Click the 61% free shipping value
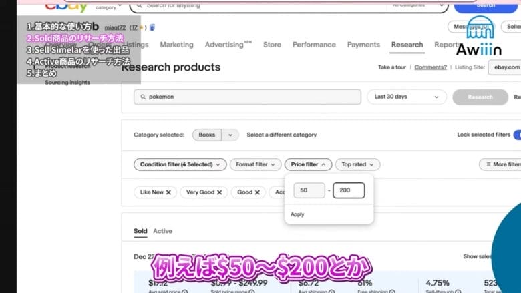Viewport: 521px width, 293px height. (365, 283)
